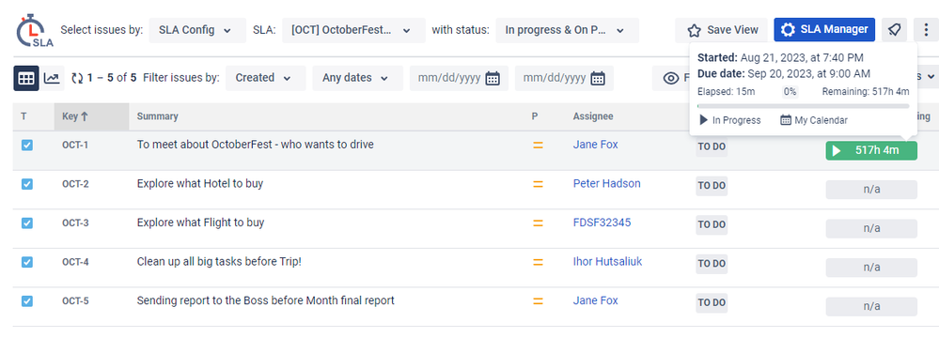939x338 pixels.
Task: Click the SLA Manager button
Action: coord(824,30)
